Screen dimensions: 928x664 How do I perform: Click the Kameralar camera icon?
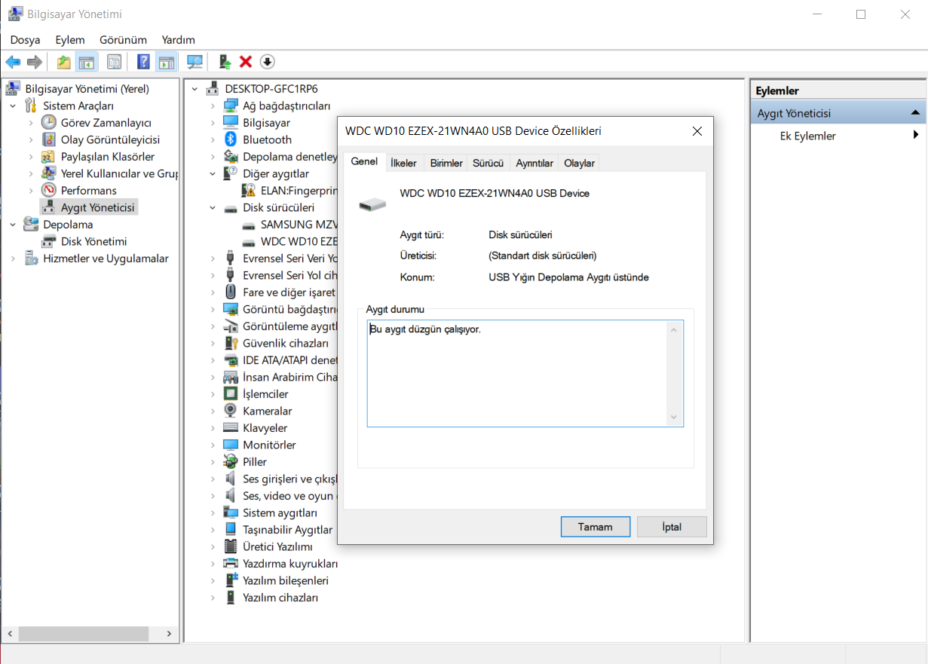231,411
